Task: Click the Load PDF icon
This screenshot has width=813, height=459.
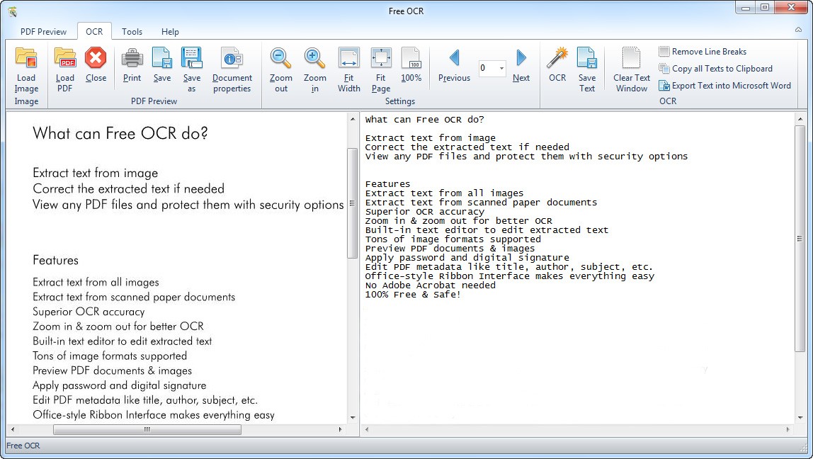Action: click(65, 58)
